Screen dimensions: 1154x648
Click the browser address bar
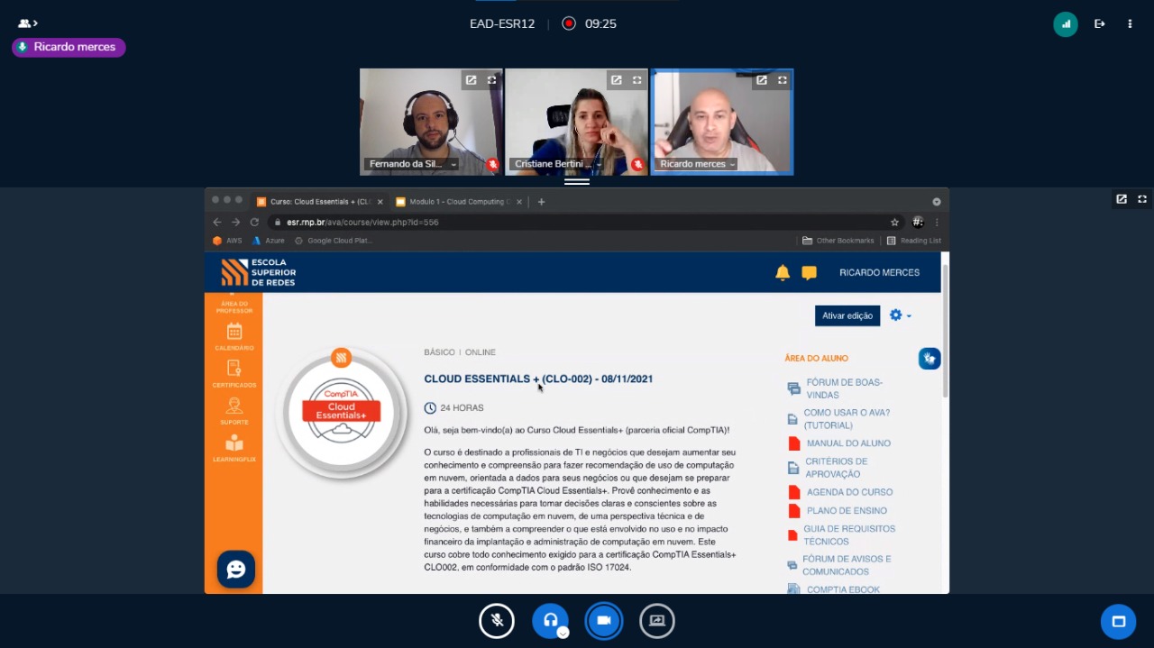point(577,222)
